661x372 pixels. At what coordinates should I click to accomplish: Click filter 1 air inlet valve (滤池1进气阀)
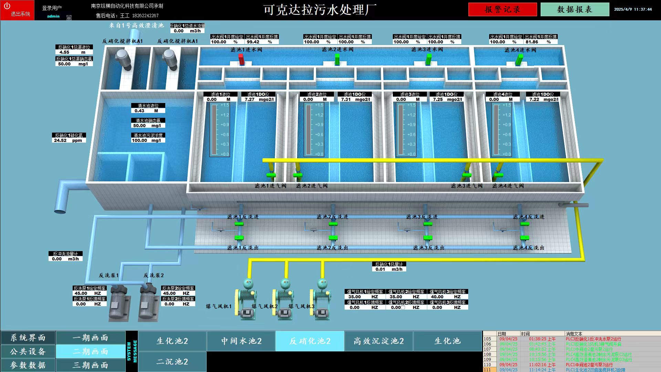(x=271, y=175)
